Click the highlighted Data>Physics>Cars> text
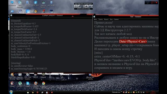Viewport: 167px width, 94px height. point(133,42)
